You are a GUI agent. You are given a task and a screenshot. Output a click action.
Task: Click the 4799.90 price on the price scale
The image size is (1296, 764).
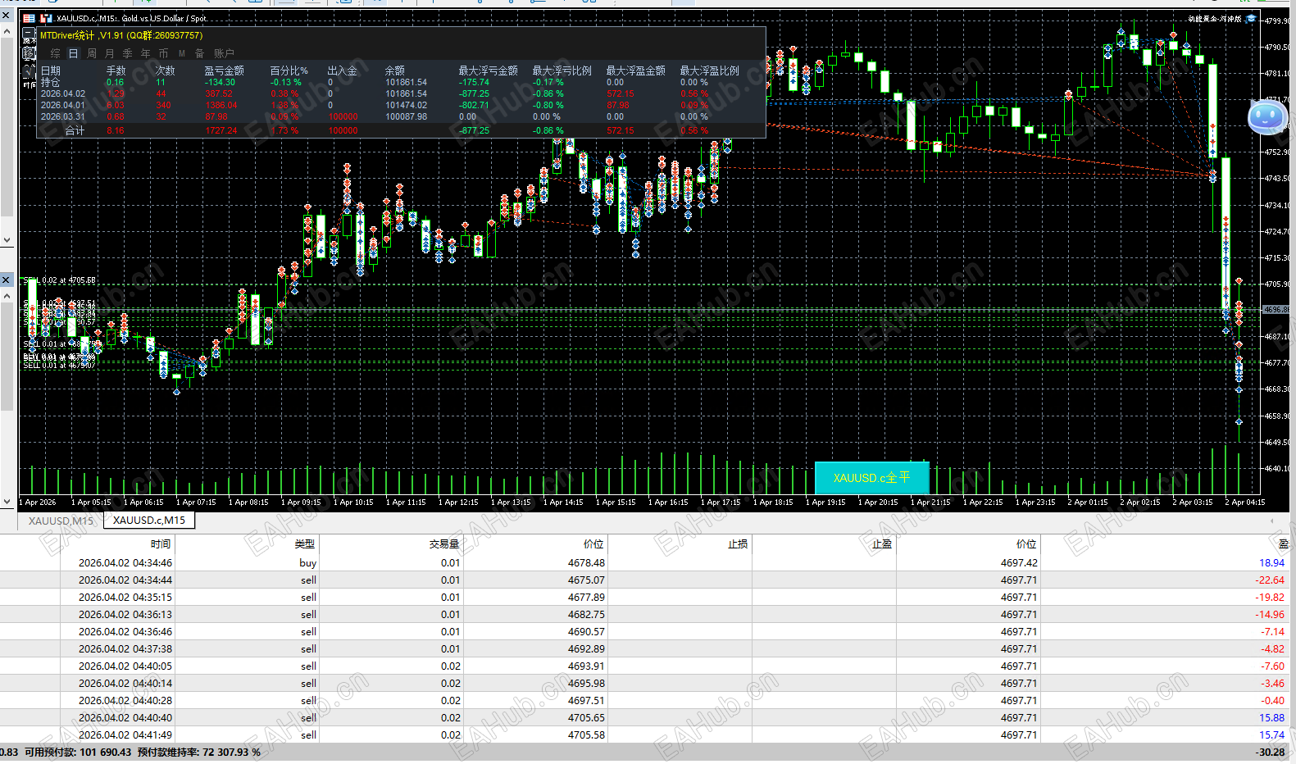(1277, 20)
